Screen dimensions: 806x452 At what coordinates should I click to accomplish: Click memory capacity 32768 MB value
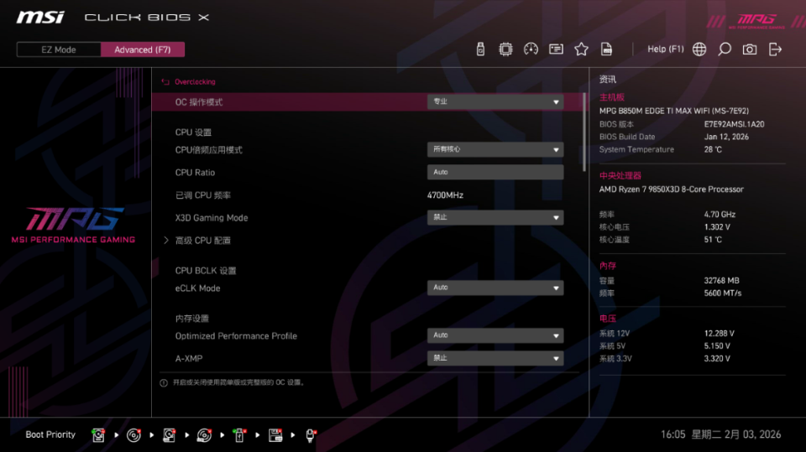coord(722,280)
